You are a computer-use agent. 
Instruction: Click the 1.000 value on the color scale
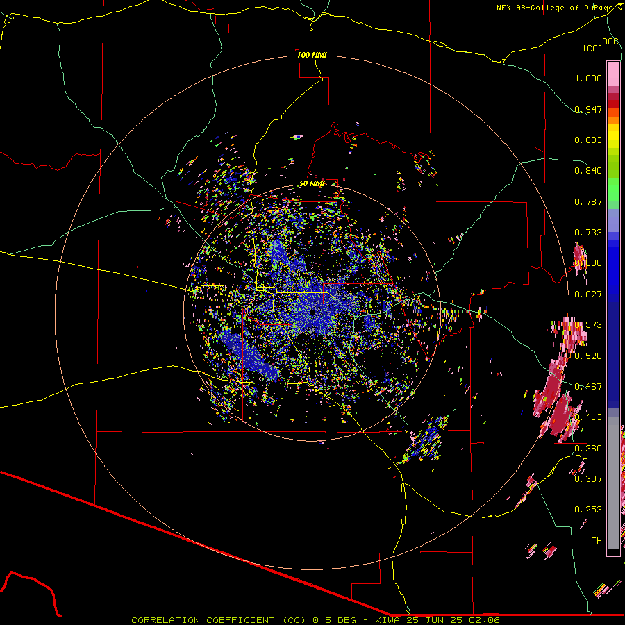(x=588, y=78)
